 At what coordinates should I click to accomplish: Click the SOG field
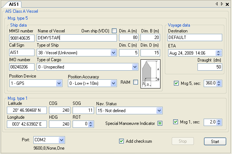[x=83, y=110]
